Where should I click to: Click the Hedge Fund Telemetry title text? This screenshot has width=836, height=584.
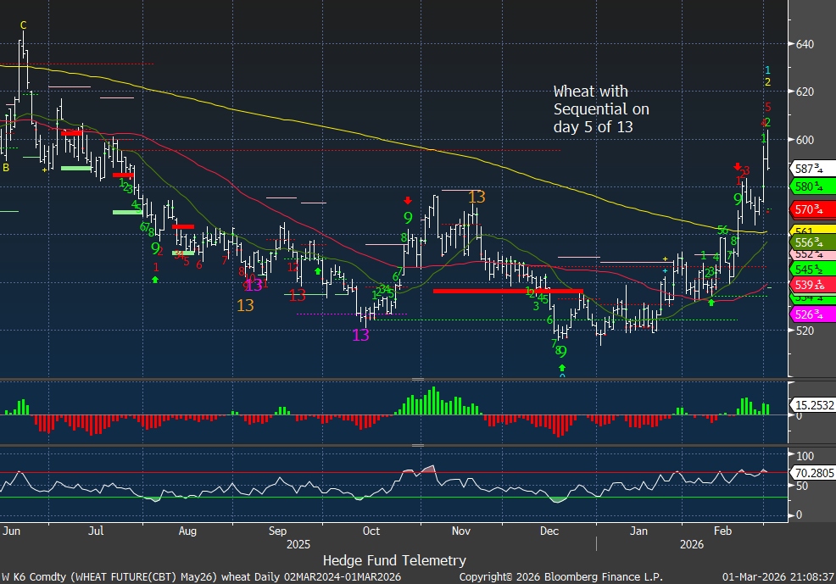pyautogui.click(x=394, y=560)
